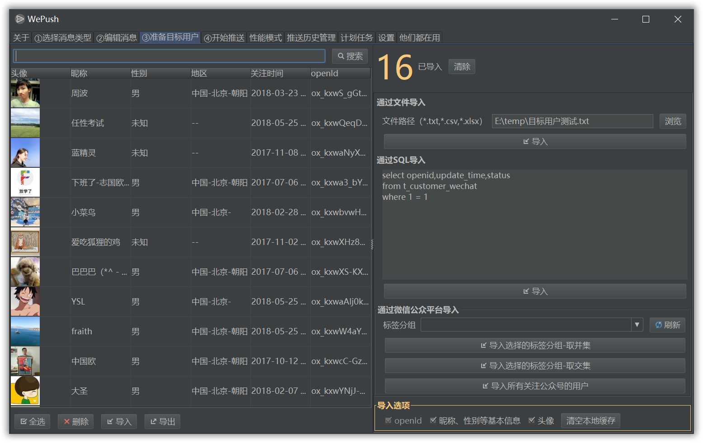This screenshot has height=443, width=703.
Task: Click 清空本地缓存 button
Action: (591, 420)
